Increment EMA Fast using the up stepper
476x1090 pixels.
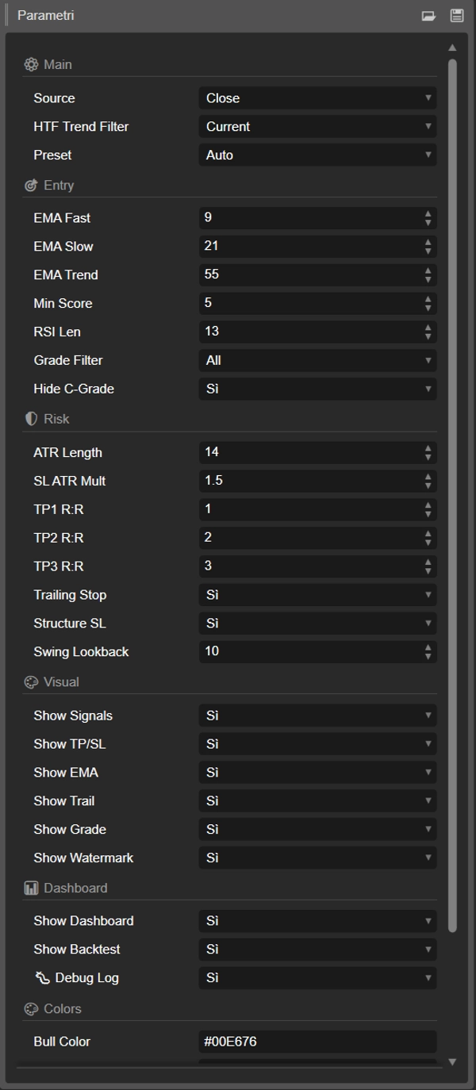click(x=427, y=213)
